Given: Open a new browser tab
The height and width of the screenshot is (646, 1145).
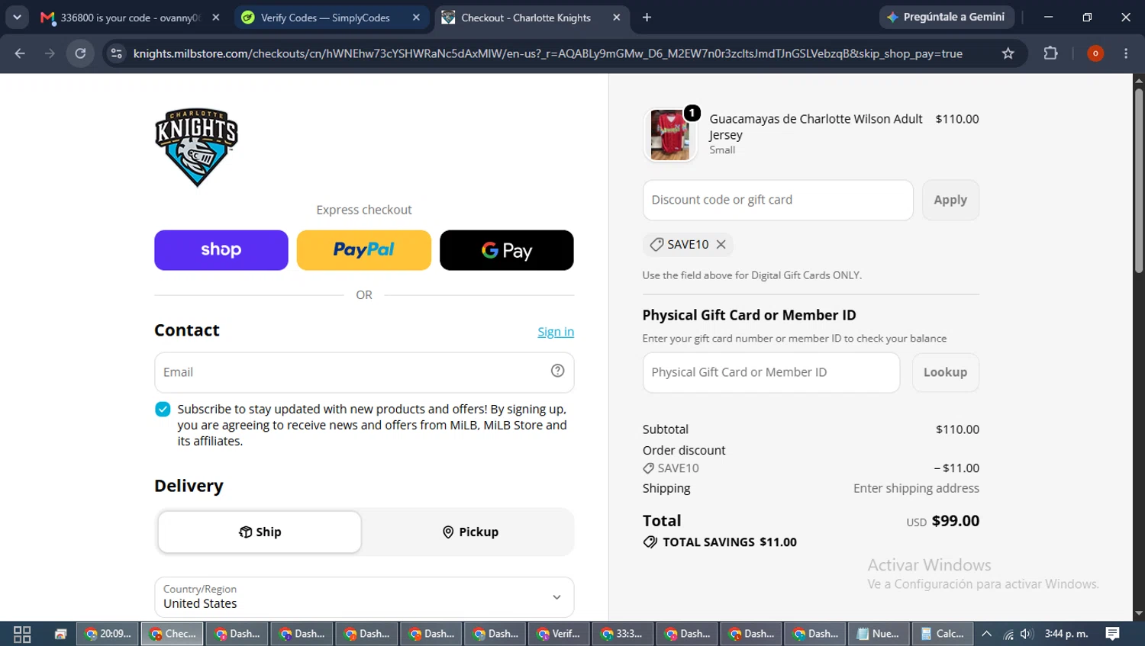Looking at the screenshot, I should 647,18.
